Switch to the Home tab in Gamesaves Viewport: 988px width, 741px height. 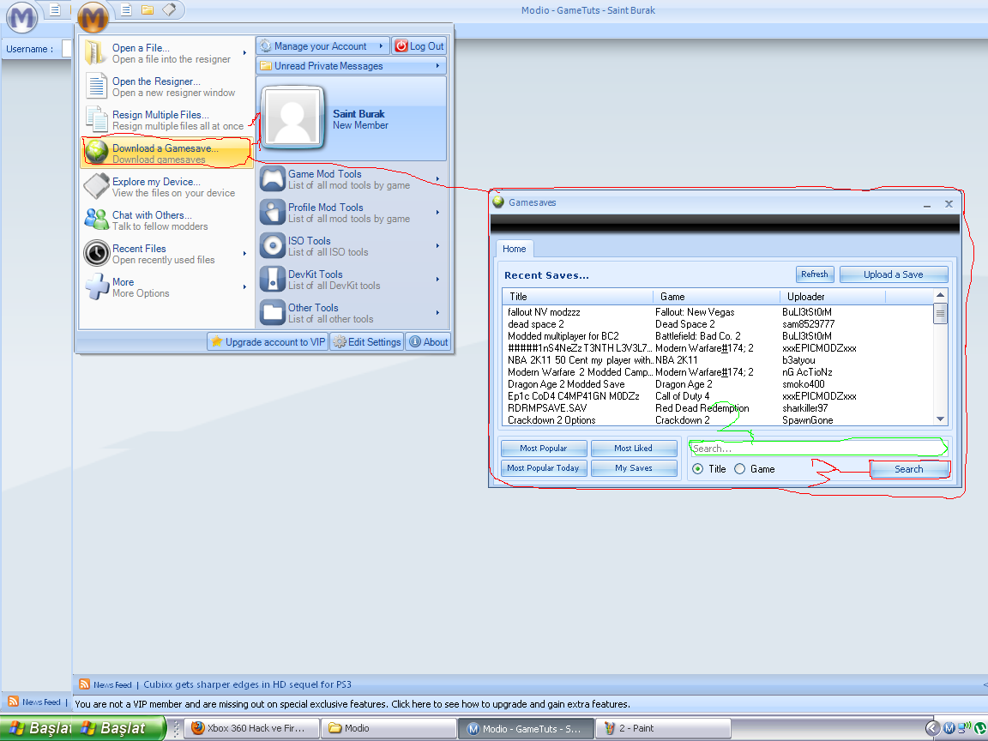[515, 249]
